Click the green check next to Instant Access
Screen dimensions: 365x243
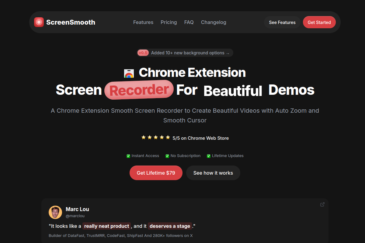tap(128, 156)
